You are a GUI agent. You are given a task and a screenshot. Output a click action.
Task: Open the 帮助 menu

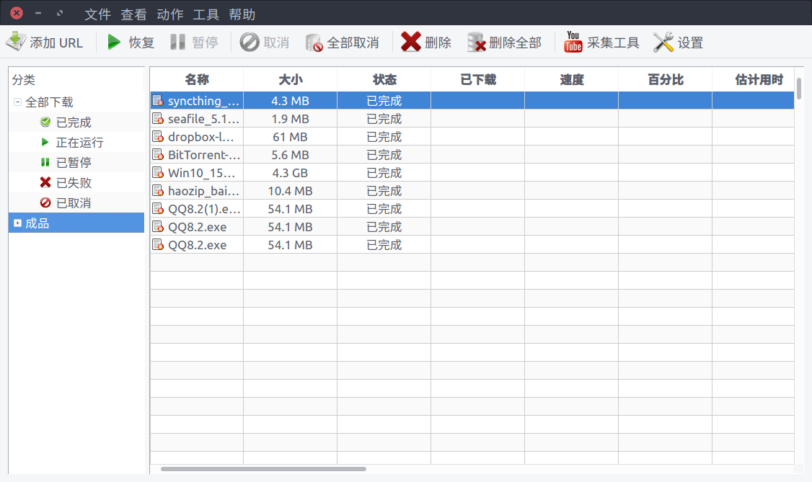242,14
